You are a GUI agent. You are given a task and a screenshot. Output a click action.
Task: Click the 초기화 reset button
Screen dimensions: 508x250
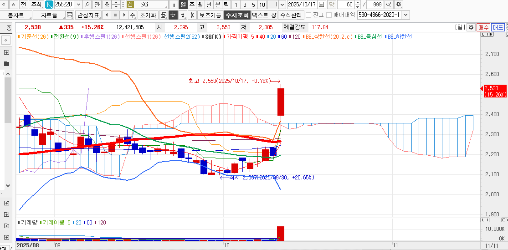point(147,15)
